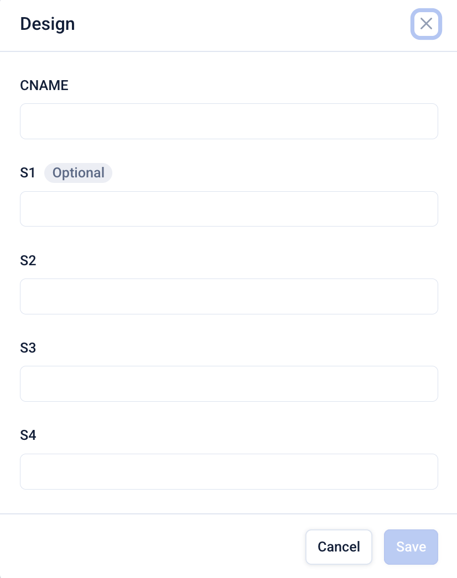Image resolution: width=457 pixels, height=578 pixels.
Task: Click the divider line above the Cancel button
Action: pyautogui.click(x=228, y=514)
